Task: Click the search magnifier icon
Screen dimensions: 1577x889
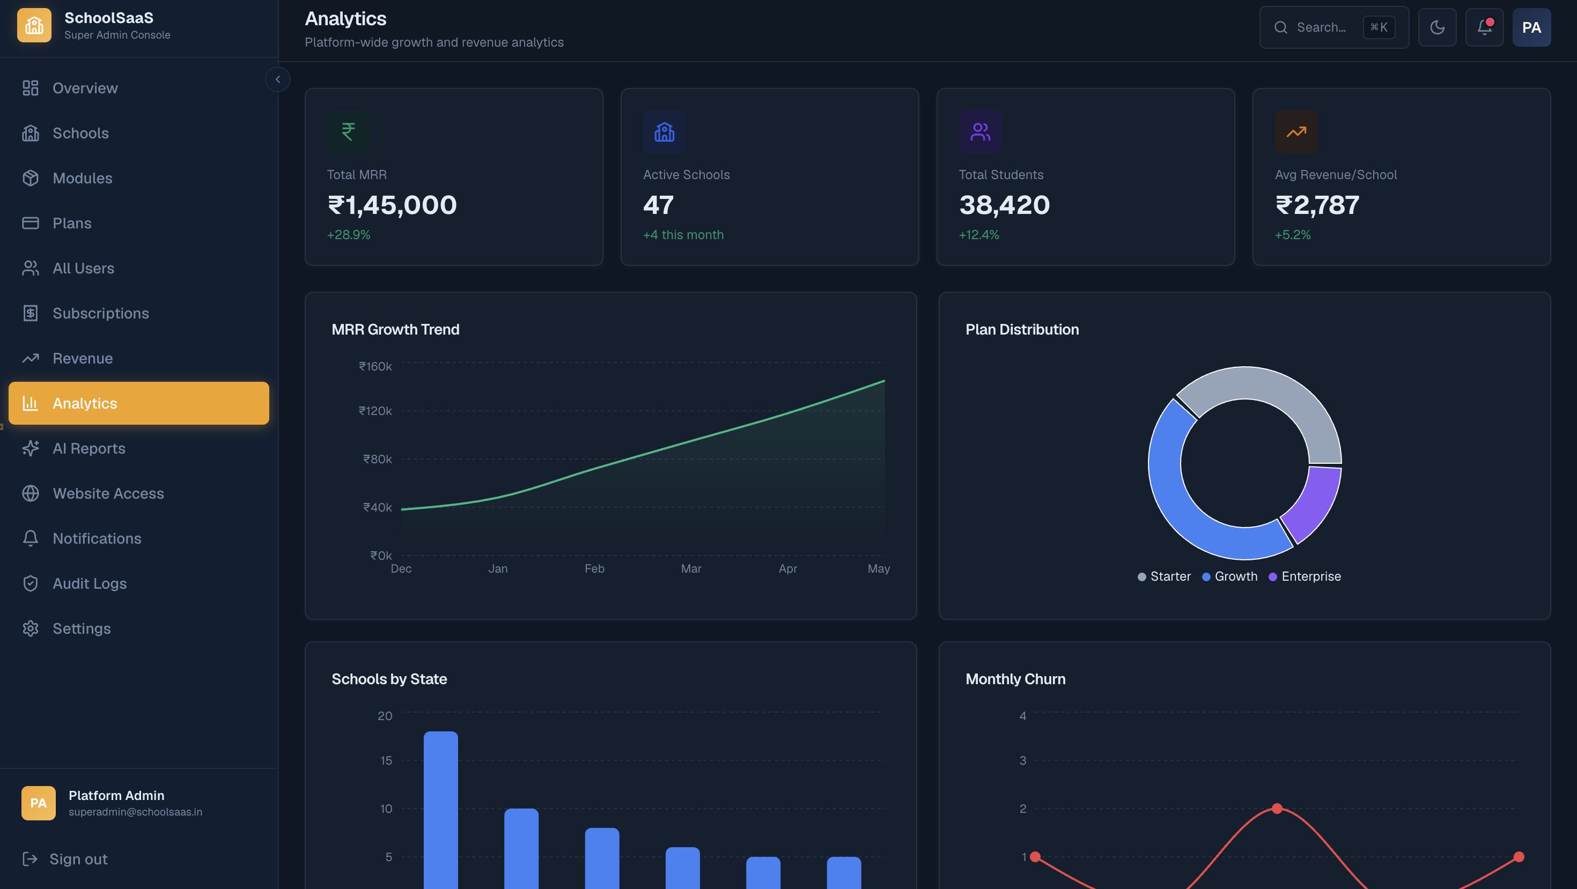Action: pyautogui.click(x=1281, y=27)
